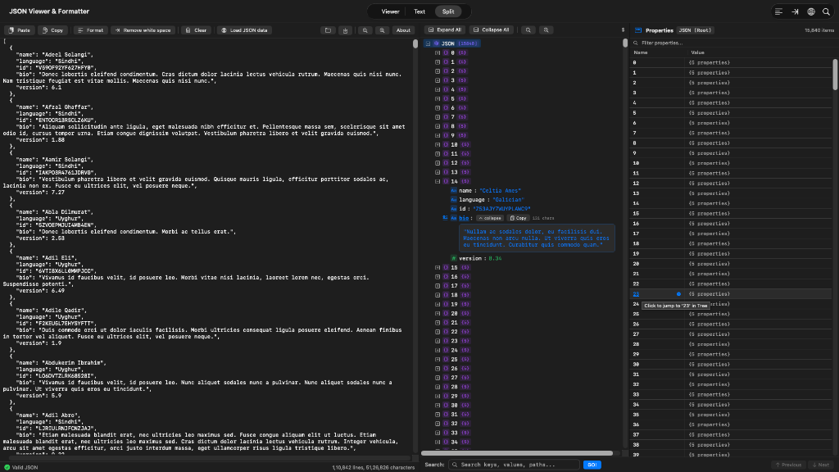Image resolution: width=839 pixels, height=472 pixels.
Task: Expand tree node 0
Action: [438, 53]
